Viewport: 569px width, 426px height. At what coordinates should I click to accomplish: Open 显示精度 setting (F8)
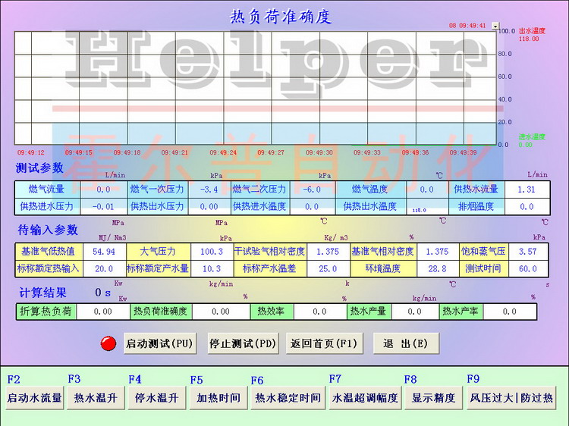(x=433, y=398)
